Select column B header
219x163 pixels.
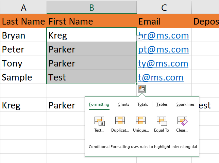tap(91, 8)
